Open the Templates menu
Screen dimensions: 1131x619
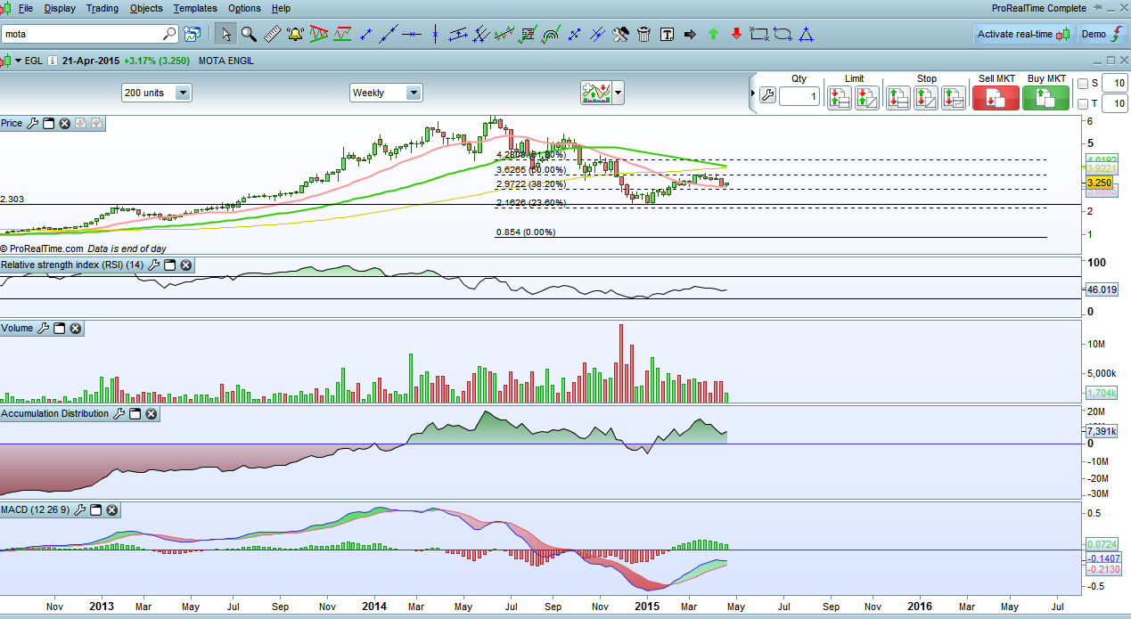(195, 8)
